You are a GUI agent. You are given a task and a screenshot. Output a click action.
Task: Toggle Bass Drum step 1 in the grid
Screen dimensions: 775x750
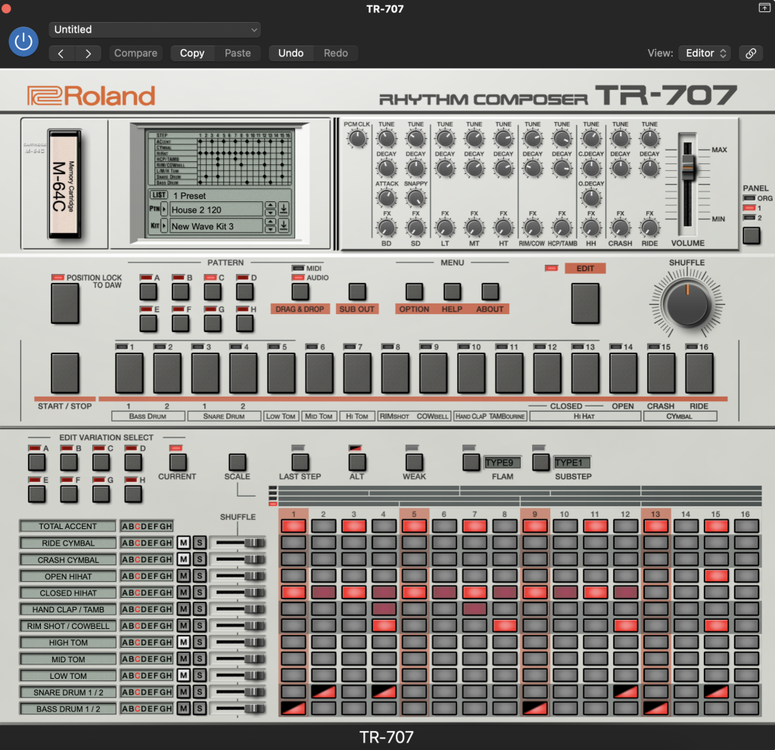pos(293,708)
